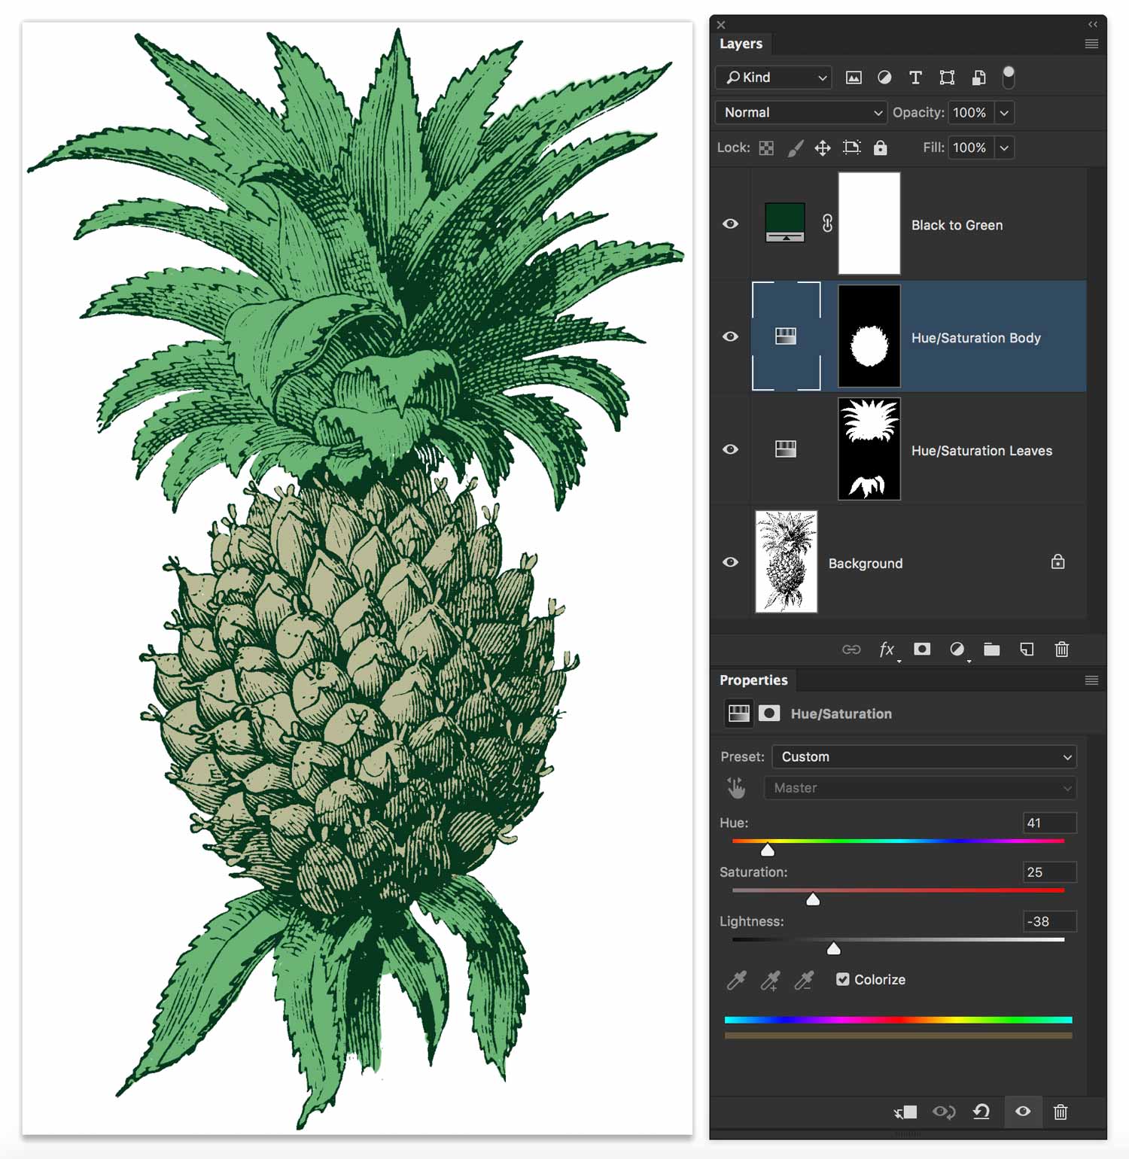
Task: Select the Background layer thumbnail
Action: 787,562
